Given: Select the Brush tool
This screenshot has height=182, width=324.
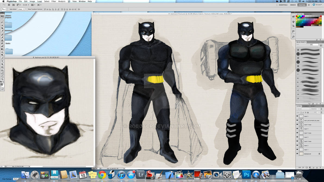Looking at the screenshot, I should [2, 37].
